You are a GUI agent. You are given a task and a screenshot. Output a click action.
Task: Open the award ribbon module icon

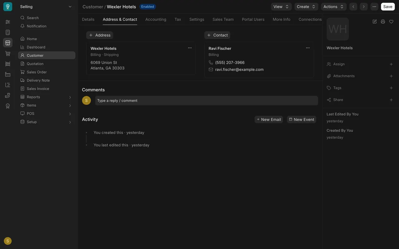click(8, 106)
